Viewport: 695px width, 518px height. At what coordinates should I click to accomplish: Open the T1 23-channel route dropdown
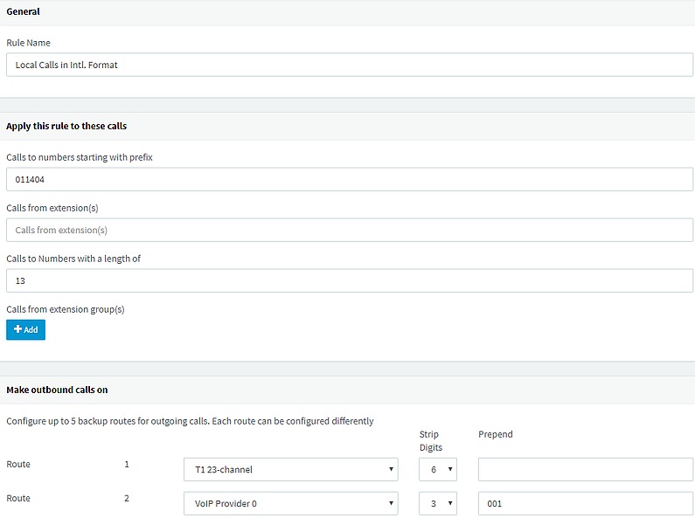click(x=291, y=469)
